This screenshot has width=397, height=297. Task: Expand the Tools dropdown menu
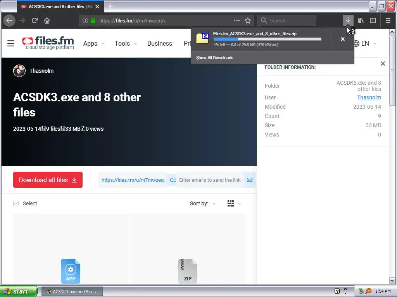[126, 43]
